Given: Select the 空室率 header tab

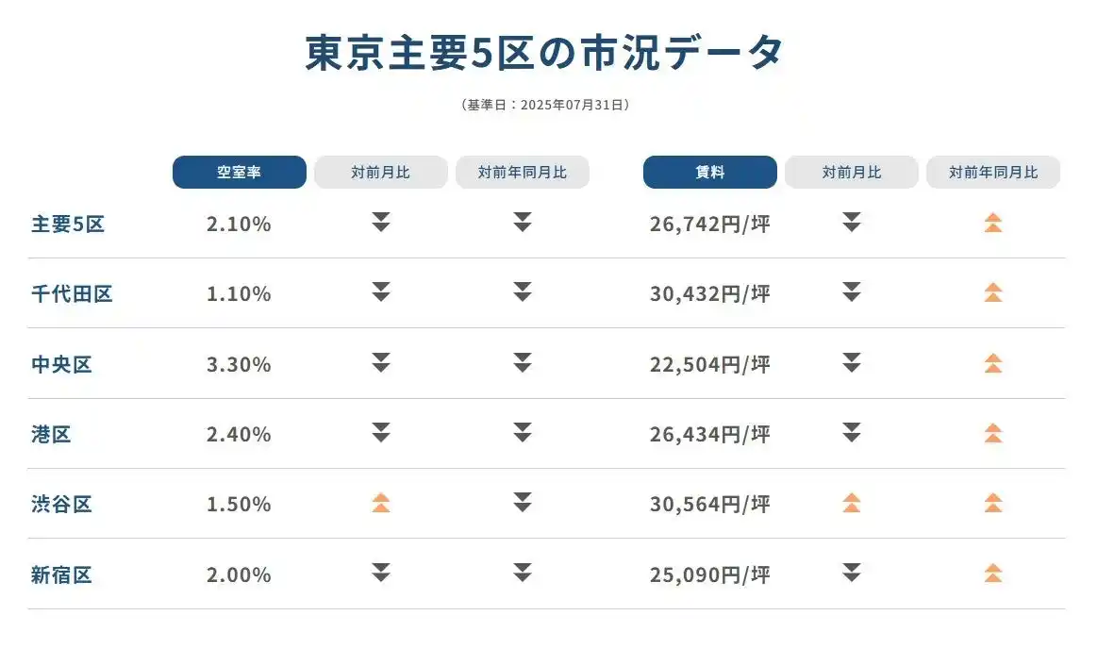Looking at the screenshot, I should 239,173.
